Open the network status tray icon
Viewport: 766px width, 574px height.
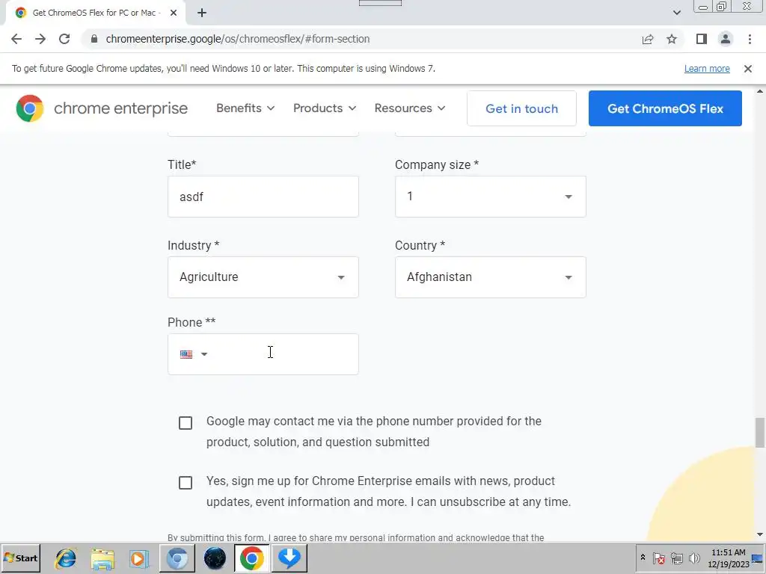[676, 558]
